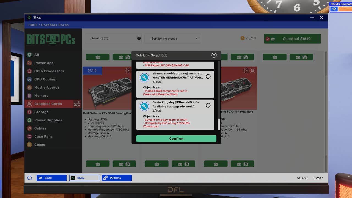Add Palit RTX 3070 GamingPro to cart

(x=98, y=164)
